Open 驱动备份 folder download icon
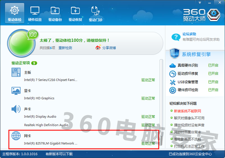The width and height of the screenshot is (225, 158). 55,10
